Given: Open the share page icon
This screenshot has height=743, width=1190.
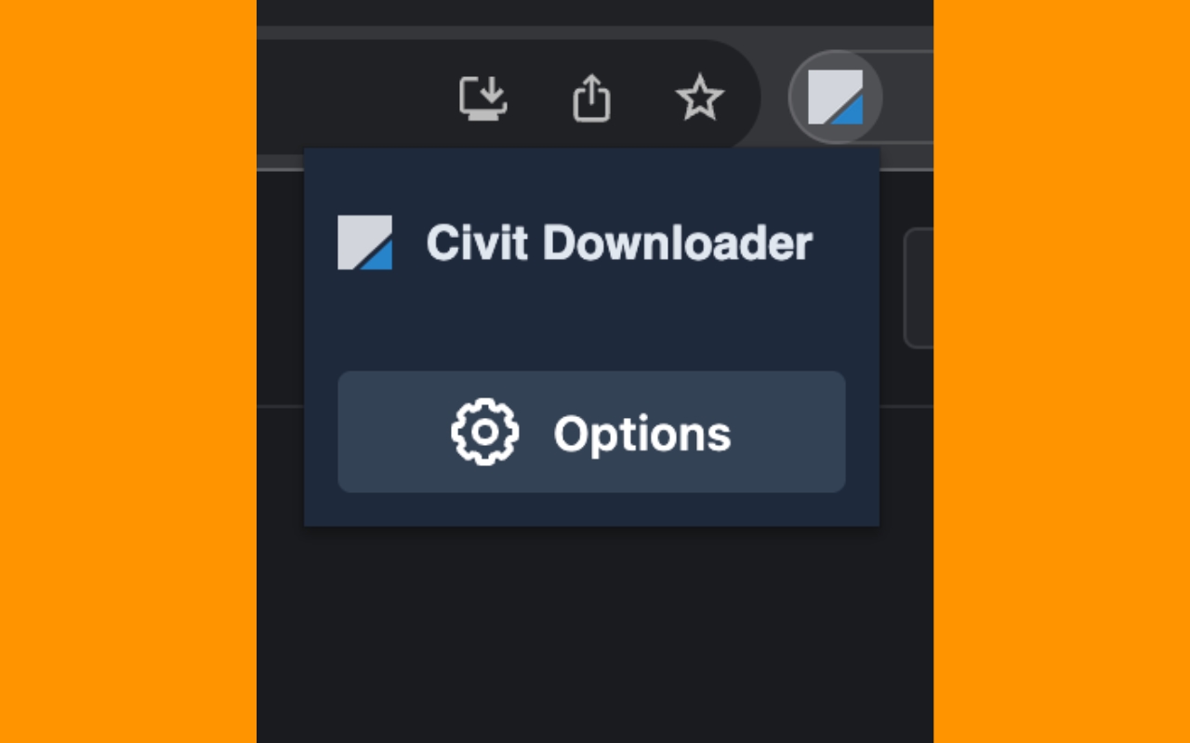Looking at the screenshot, I should (x=591, y=98).
